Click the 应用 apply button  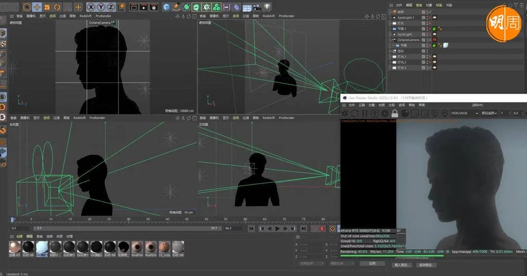pyautogui.click(x=372, y=263)
